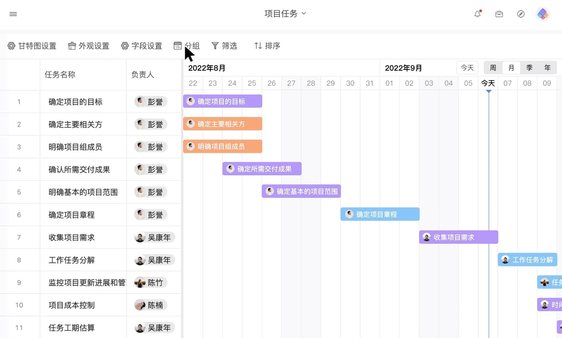Select the 收集项目需求 task bar

[458, 237]
